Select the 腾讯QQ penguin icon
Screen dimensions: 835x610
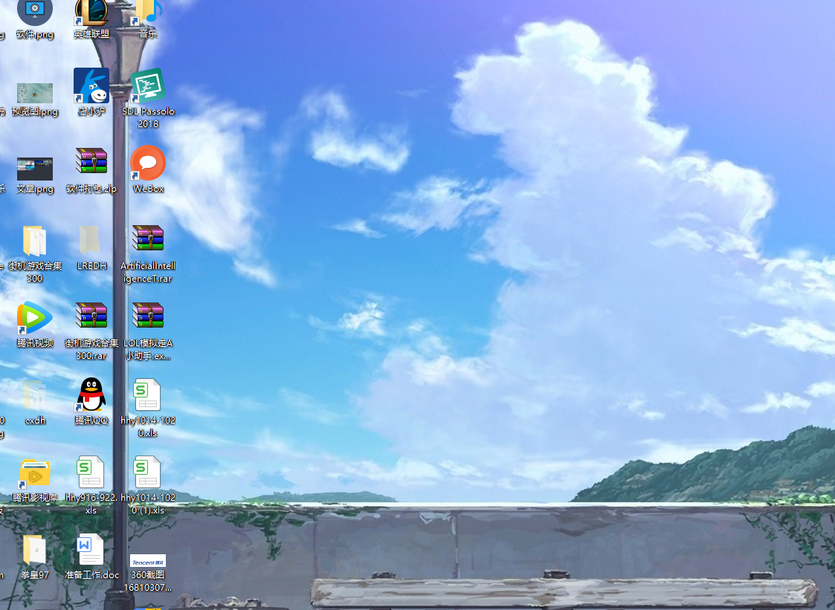91,395
